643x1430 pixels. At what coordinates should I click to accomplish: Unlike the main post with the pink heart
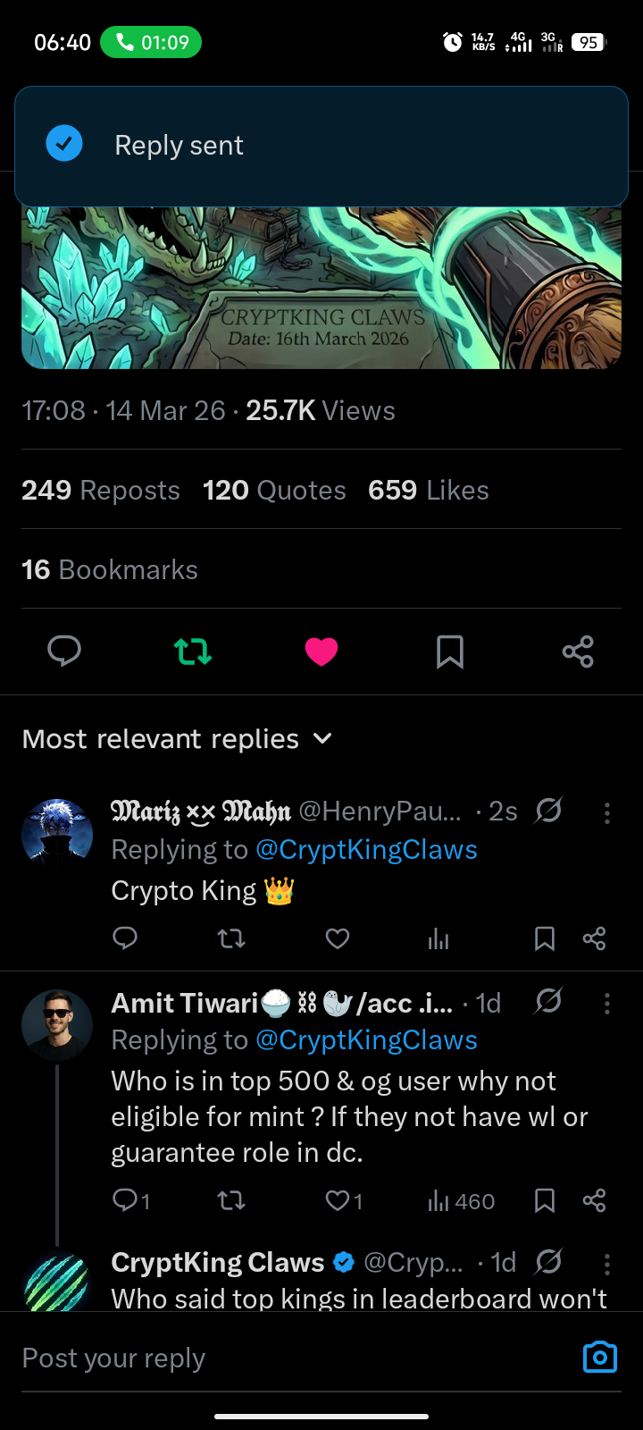click(321, 652)
